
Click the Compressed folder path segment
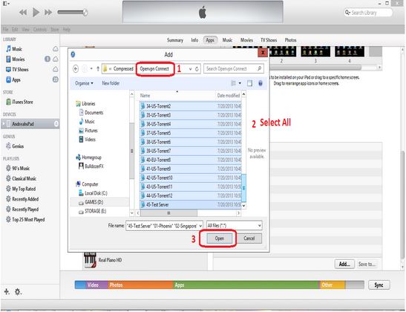pyautogui.click(x=123, y=68)
